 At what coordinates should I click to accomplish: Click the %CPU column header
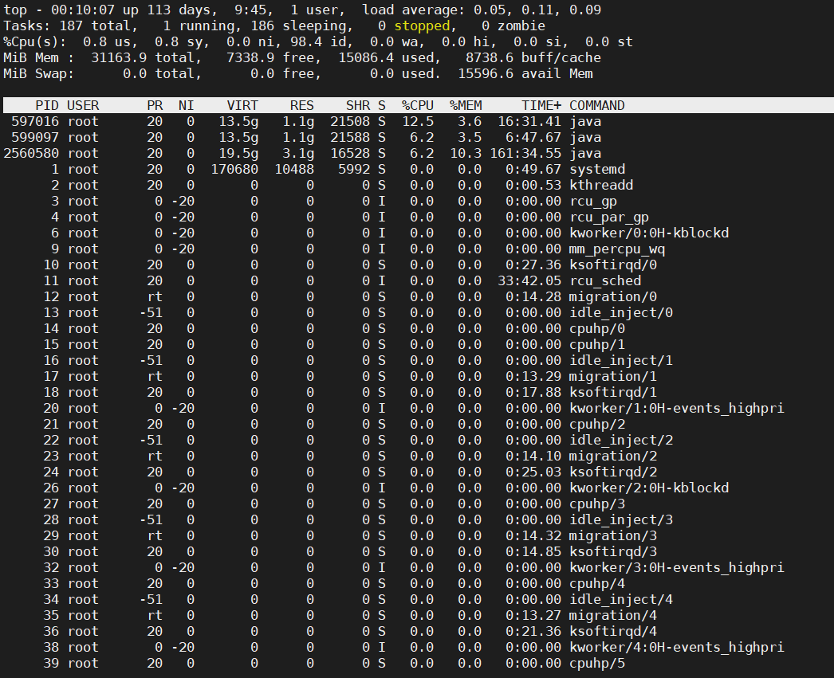point(418,106)
